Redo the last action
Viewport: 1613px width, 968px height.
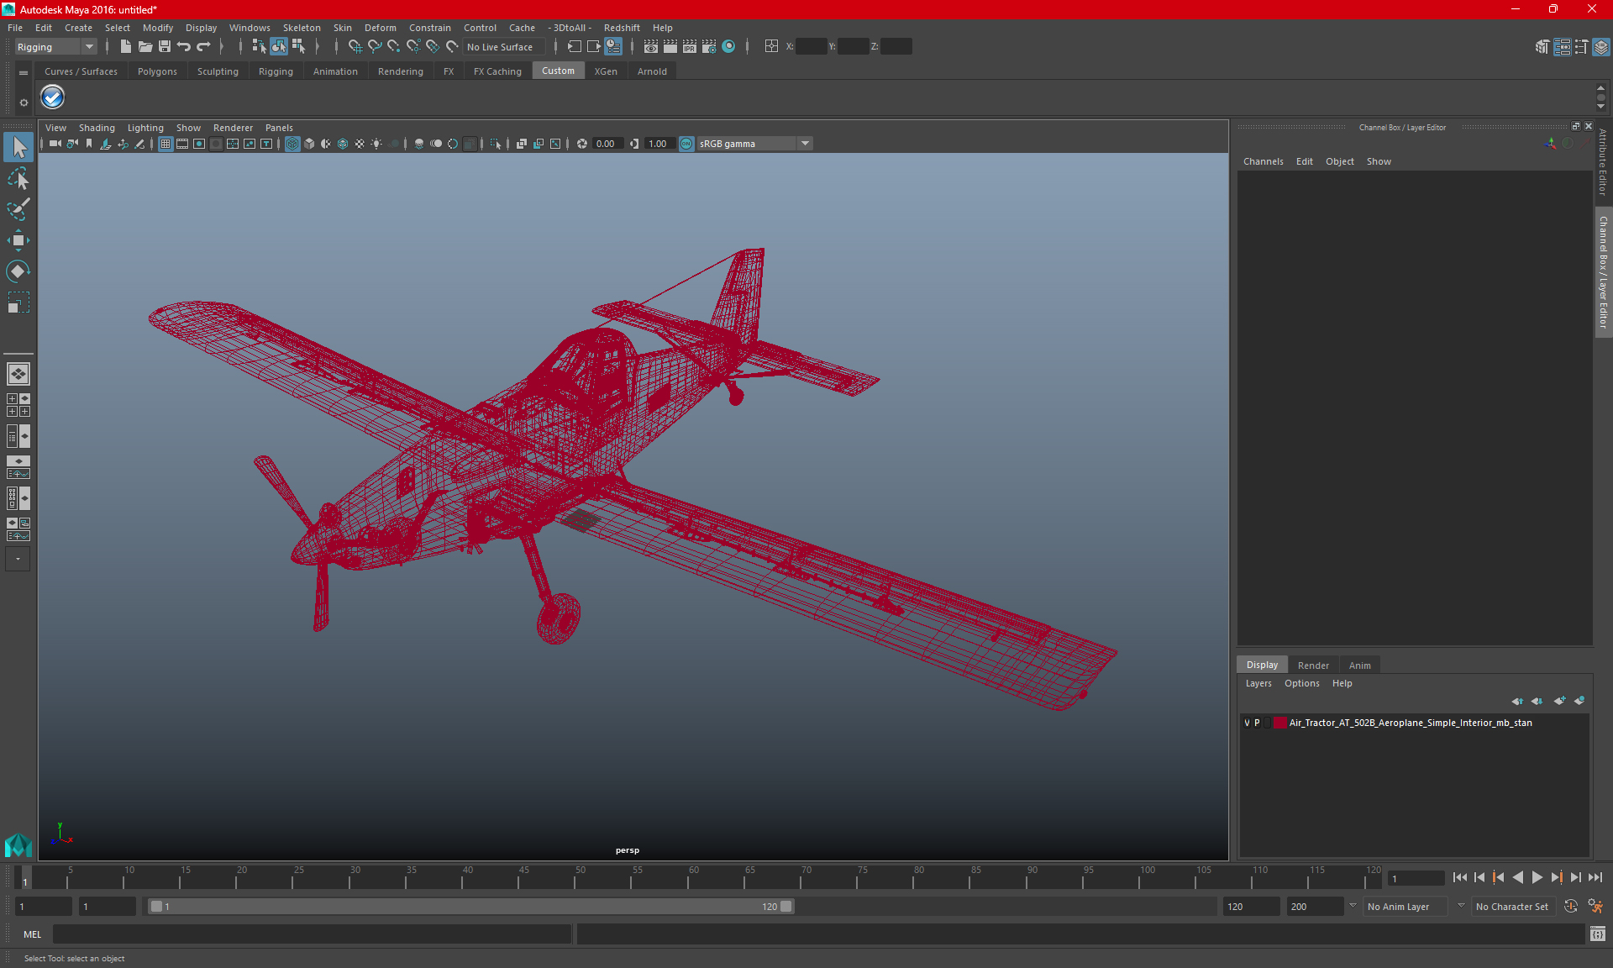(x=204, y=47)
